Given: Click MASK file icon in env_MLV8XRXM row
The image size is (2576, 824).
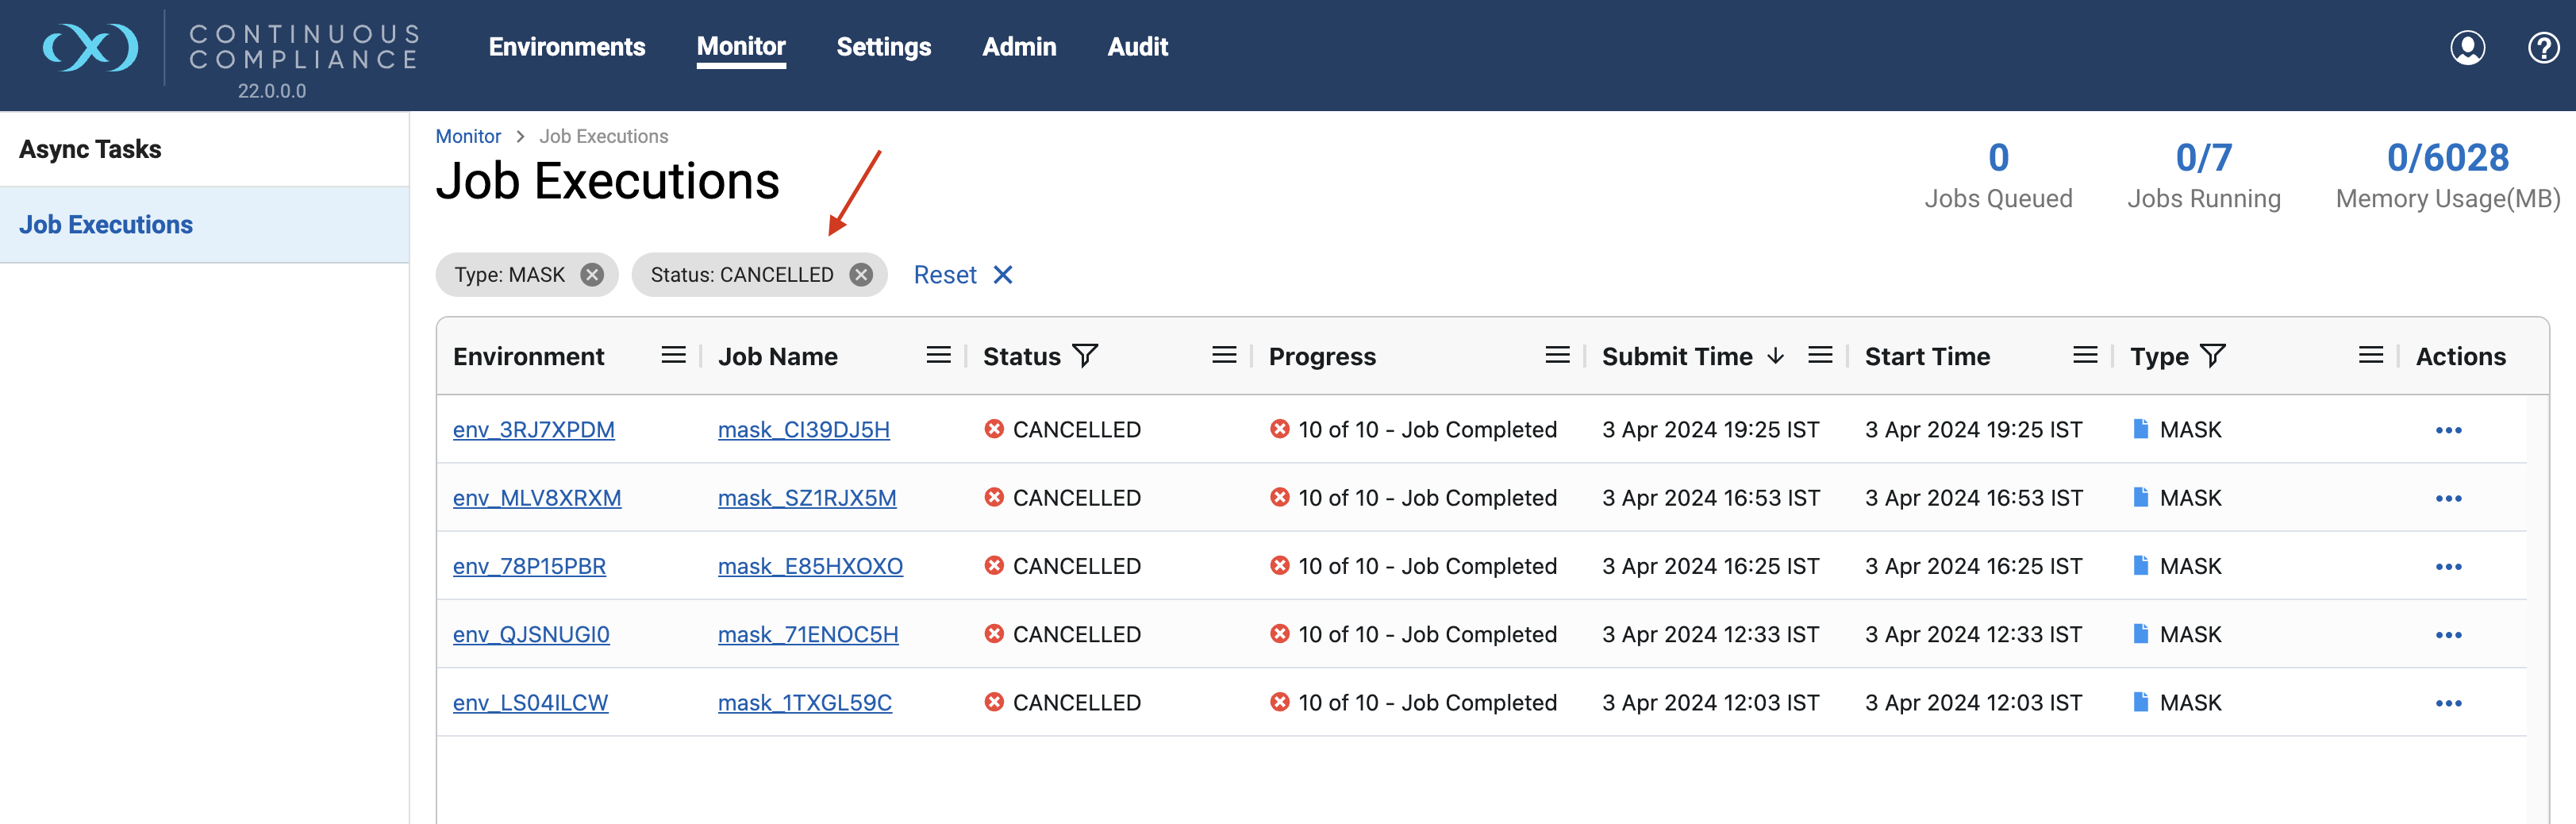Looking at the screenshot, I should coord(2141,497).
